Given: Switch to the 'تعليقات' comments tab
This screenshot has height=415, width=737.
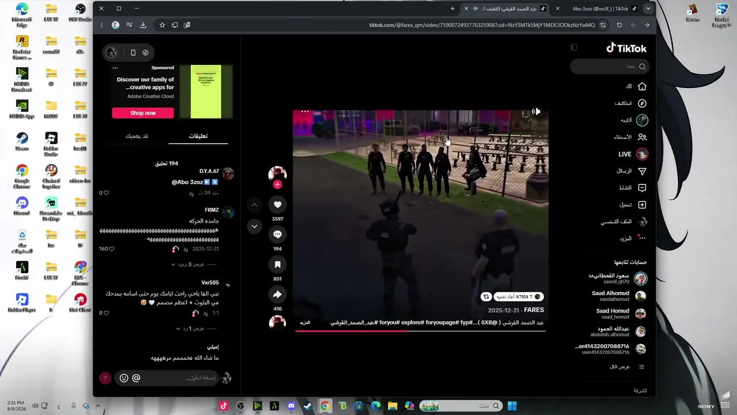Looking at the screenshot, I should tap(198, 136).
